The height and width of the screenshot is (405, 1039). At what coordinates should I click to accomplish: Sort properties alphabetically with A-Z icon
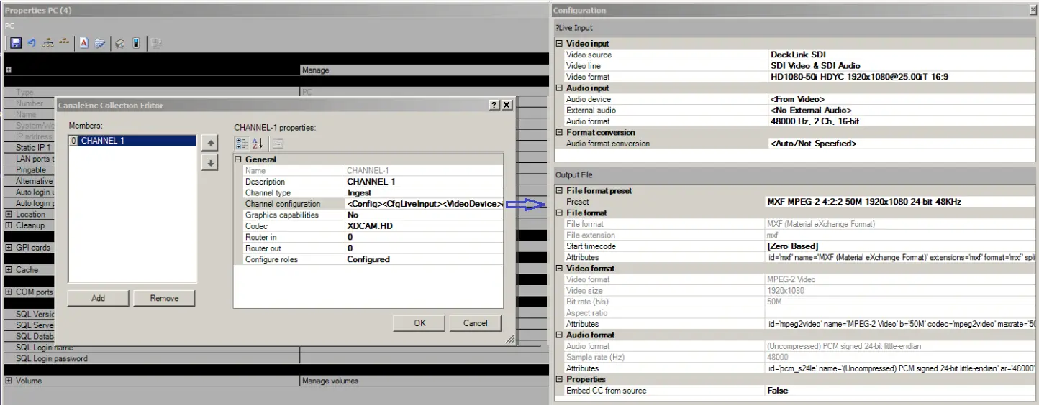tap(258, 144)
